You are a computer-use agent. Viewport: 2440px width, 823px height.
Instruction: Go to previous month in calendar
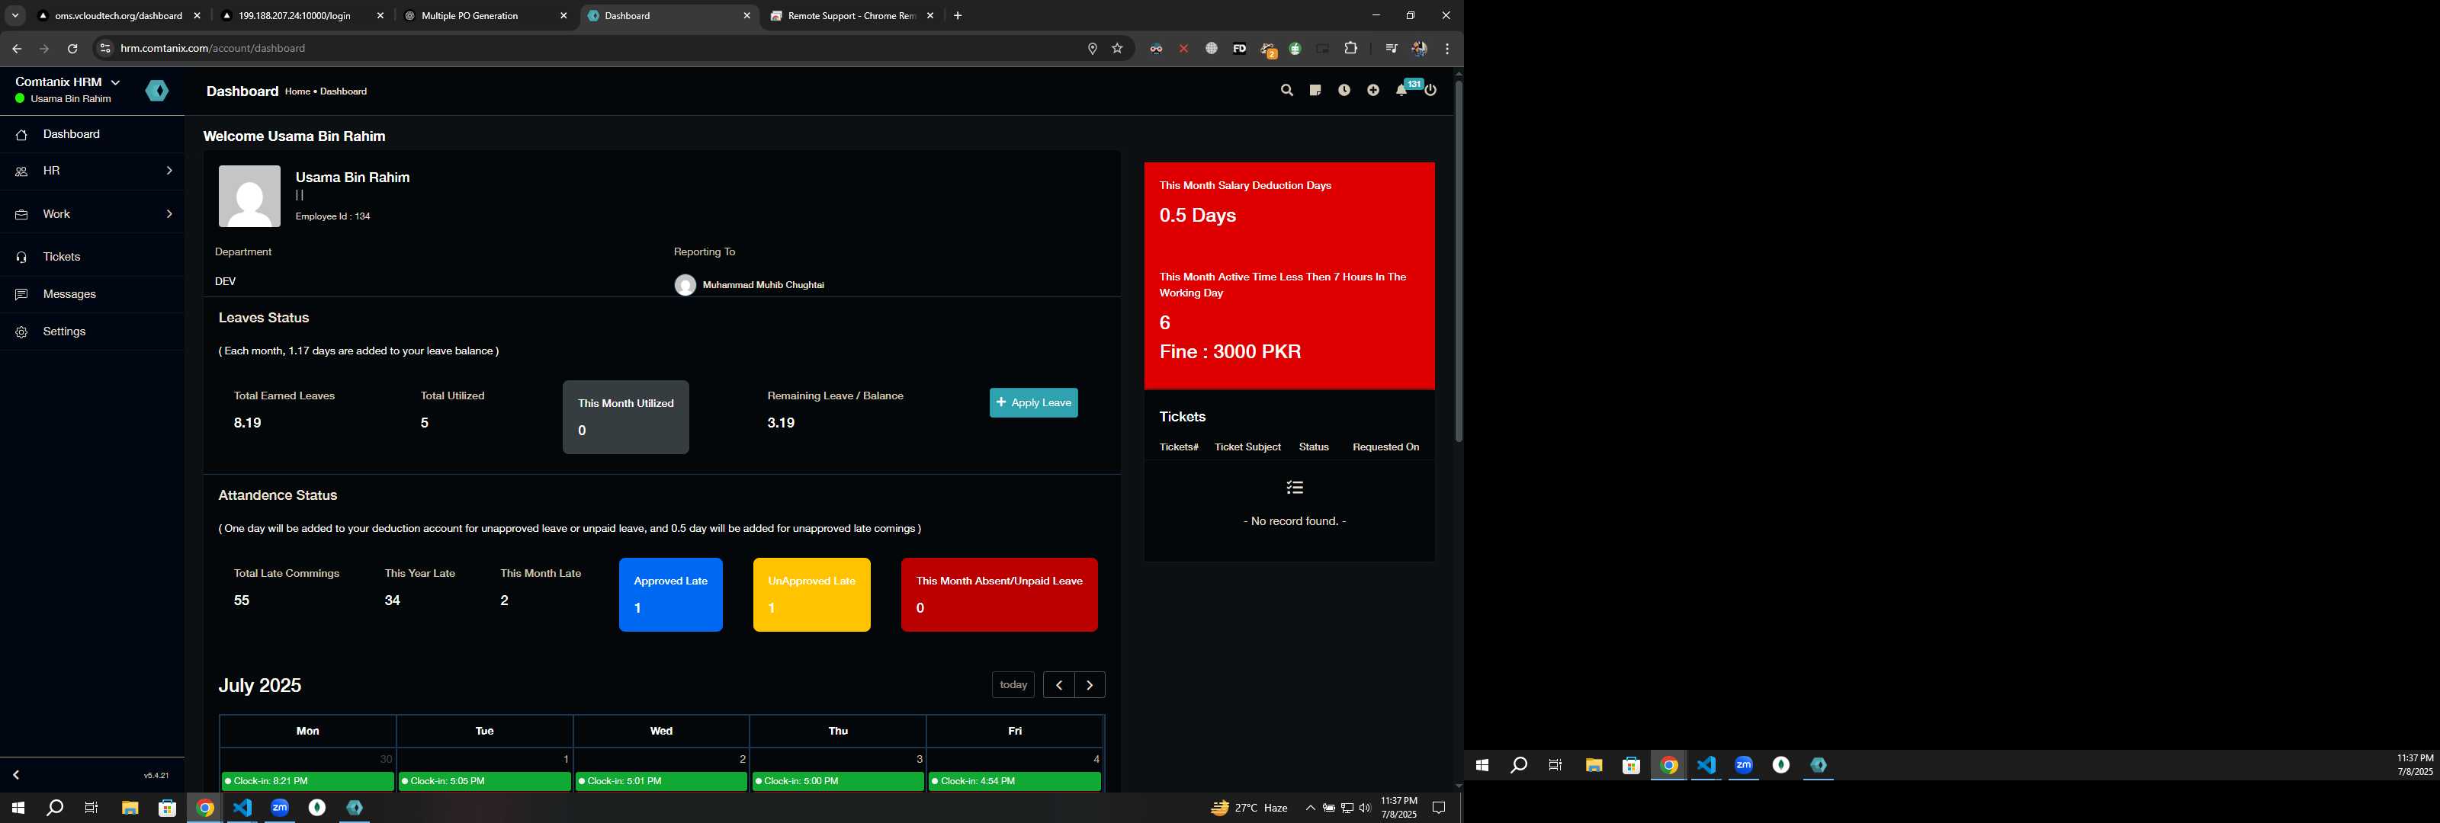[x=1059, y=685]
